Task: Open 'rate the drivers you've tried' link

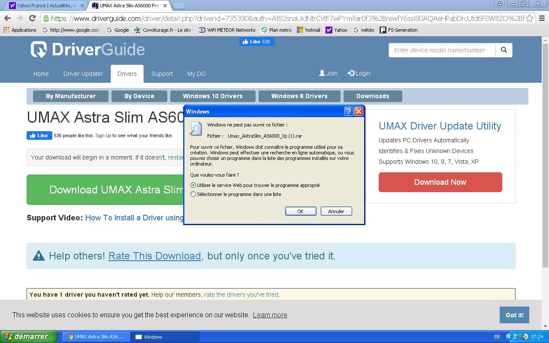Action: coord(241,295)
